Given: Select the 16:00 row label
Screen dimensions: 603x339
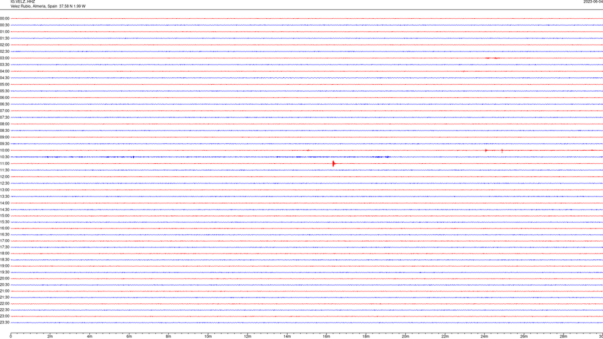Looking at the screenshot, I should (4, 229).
